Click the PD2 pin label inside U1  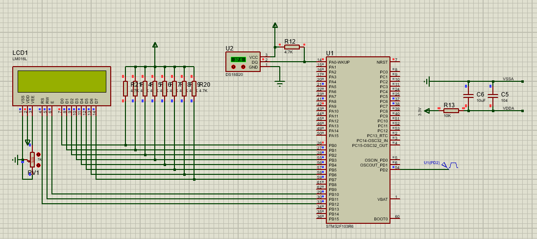pos(384,170)
